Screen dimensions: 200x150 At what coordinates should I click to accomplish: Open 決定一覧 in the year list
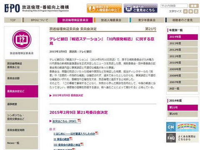(182, 89)
